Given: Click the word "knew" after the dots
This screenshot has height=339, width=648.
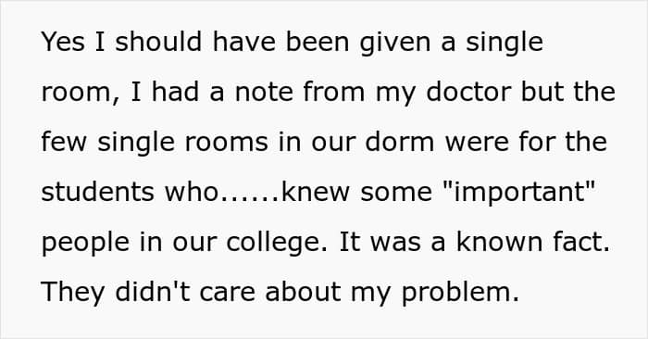Looking at the screenshot, I should coord(316,193).
